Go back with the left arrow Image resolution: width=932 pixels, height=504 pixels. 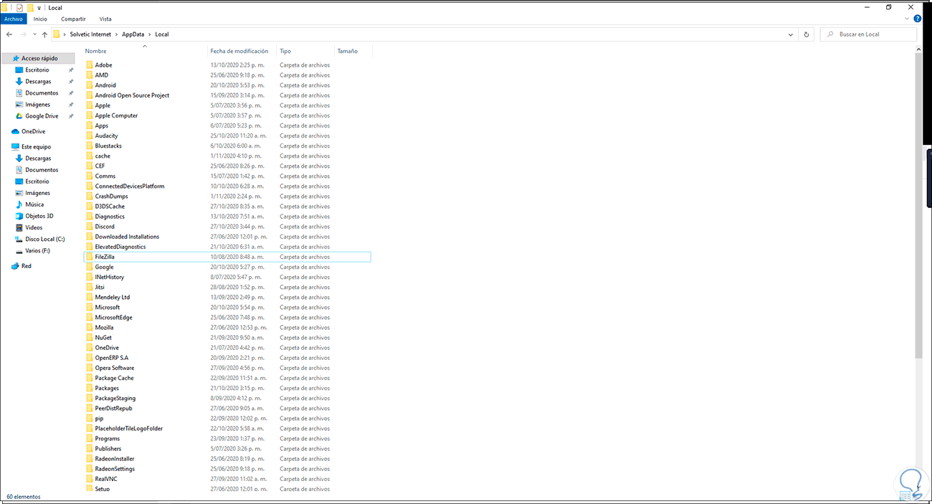[x=9, y=34]
